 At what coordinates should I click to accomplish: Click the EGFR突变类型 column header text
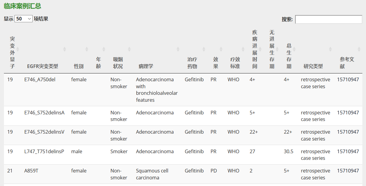(43, 66)
